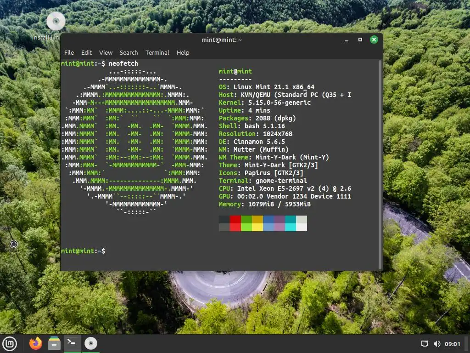Click the empty mint@mint prompt at the bottom
The width and height of the screenshot is (470, 353).
pyautogui.click(x=83, y=251)
